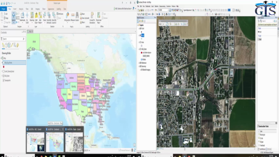Image resolution: width=279 pixels, height=157 pixels.
Task: Collapse the Basemap group in ArcMap
Action: pos(139,66)
